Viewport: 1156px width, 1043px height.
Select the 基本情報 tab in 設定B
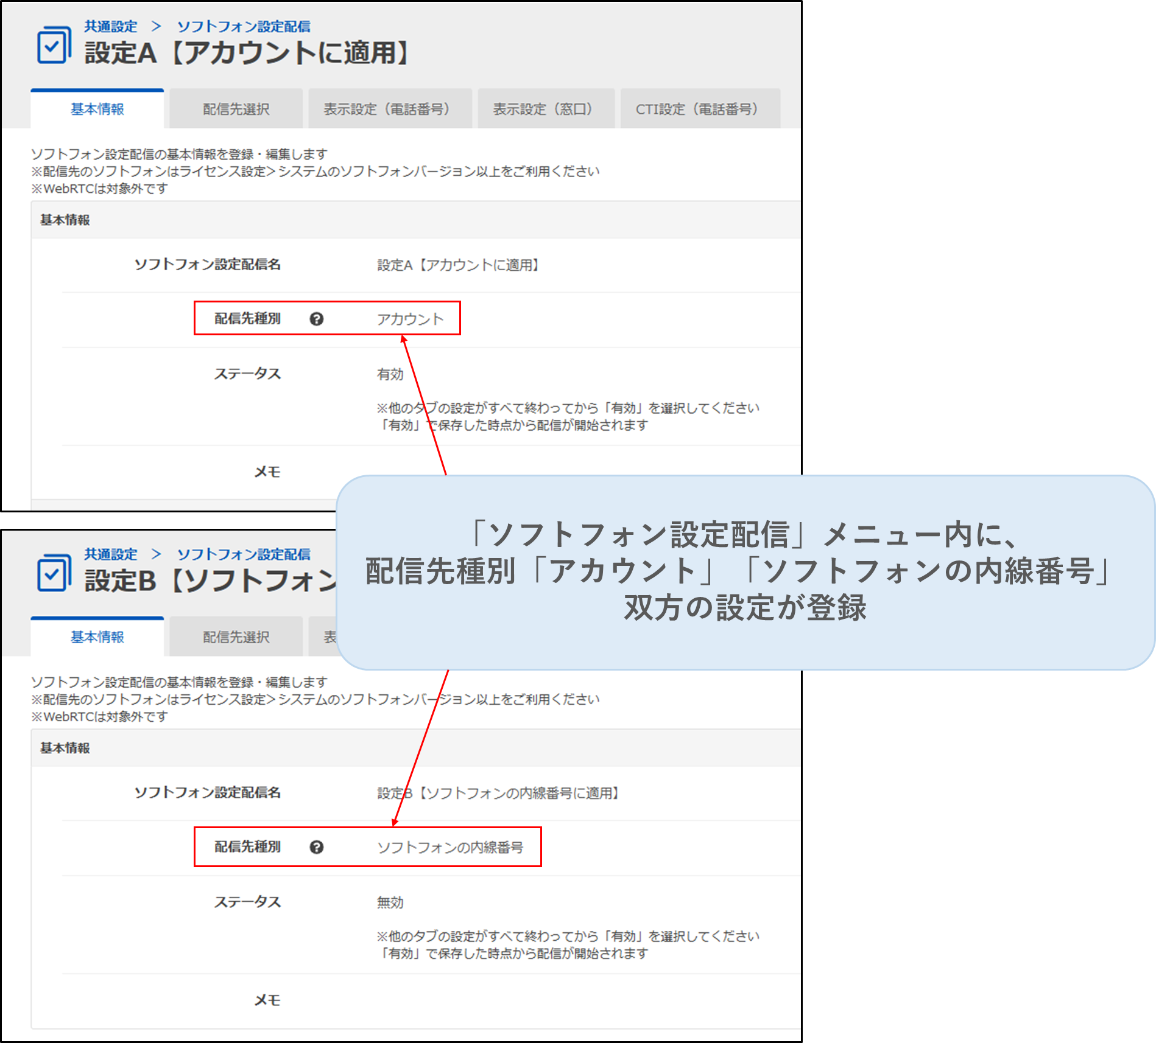(x=97, y=637)
